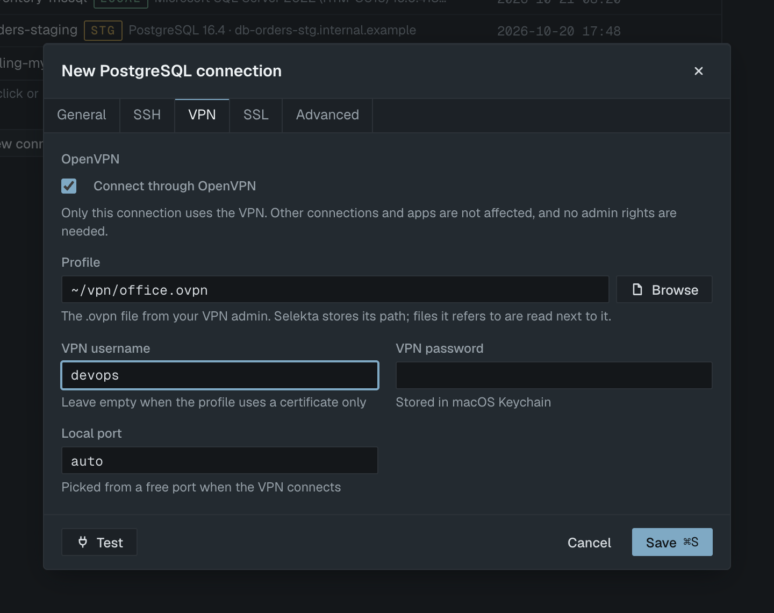Select the VPN tab
This screenshot has height=613, width=774.
(202, 115)
